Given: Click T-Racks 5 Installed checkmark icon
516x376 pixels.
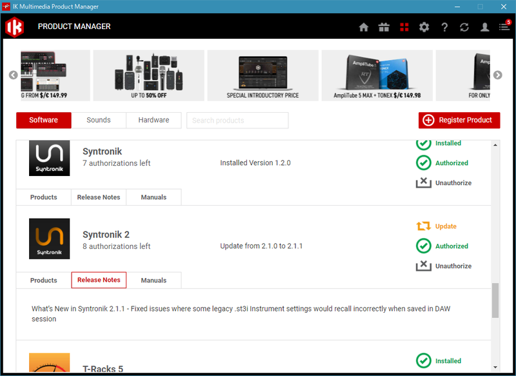Looking at the screenshot, I should [x=424, y=361].
